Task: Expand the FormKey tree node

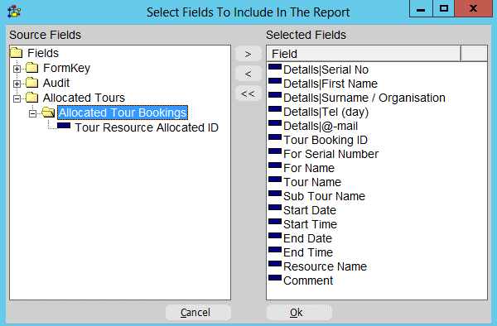Action: (x=17, y=69)
